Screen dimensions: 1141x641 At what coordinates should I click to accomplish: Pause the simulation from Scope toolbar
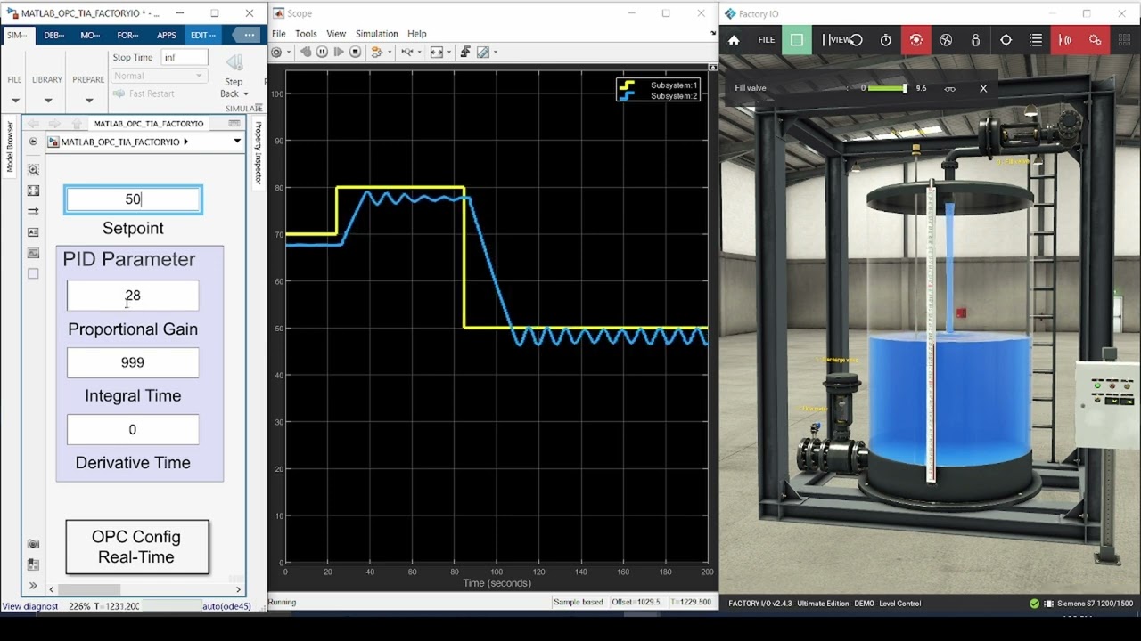(322, 53)
